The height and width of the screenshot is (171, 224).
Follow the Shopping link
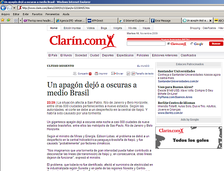(195, 28)
